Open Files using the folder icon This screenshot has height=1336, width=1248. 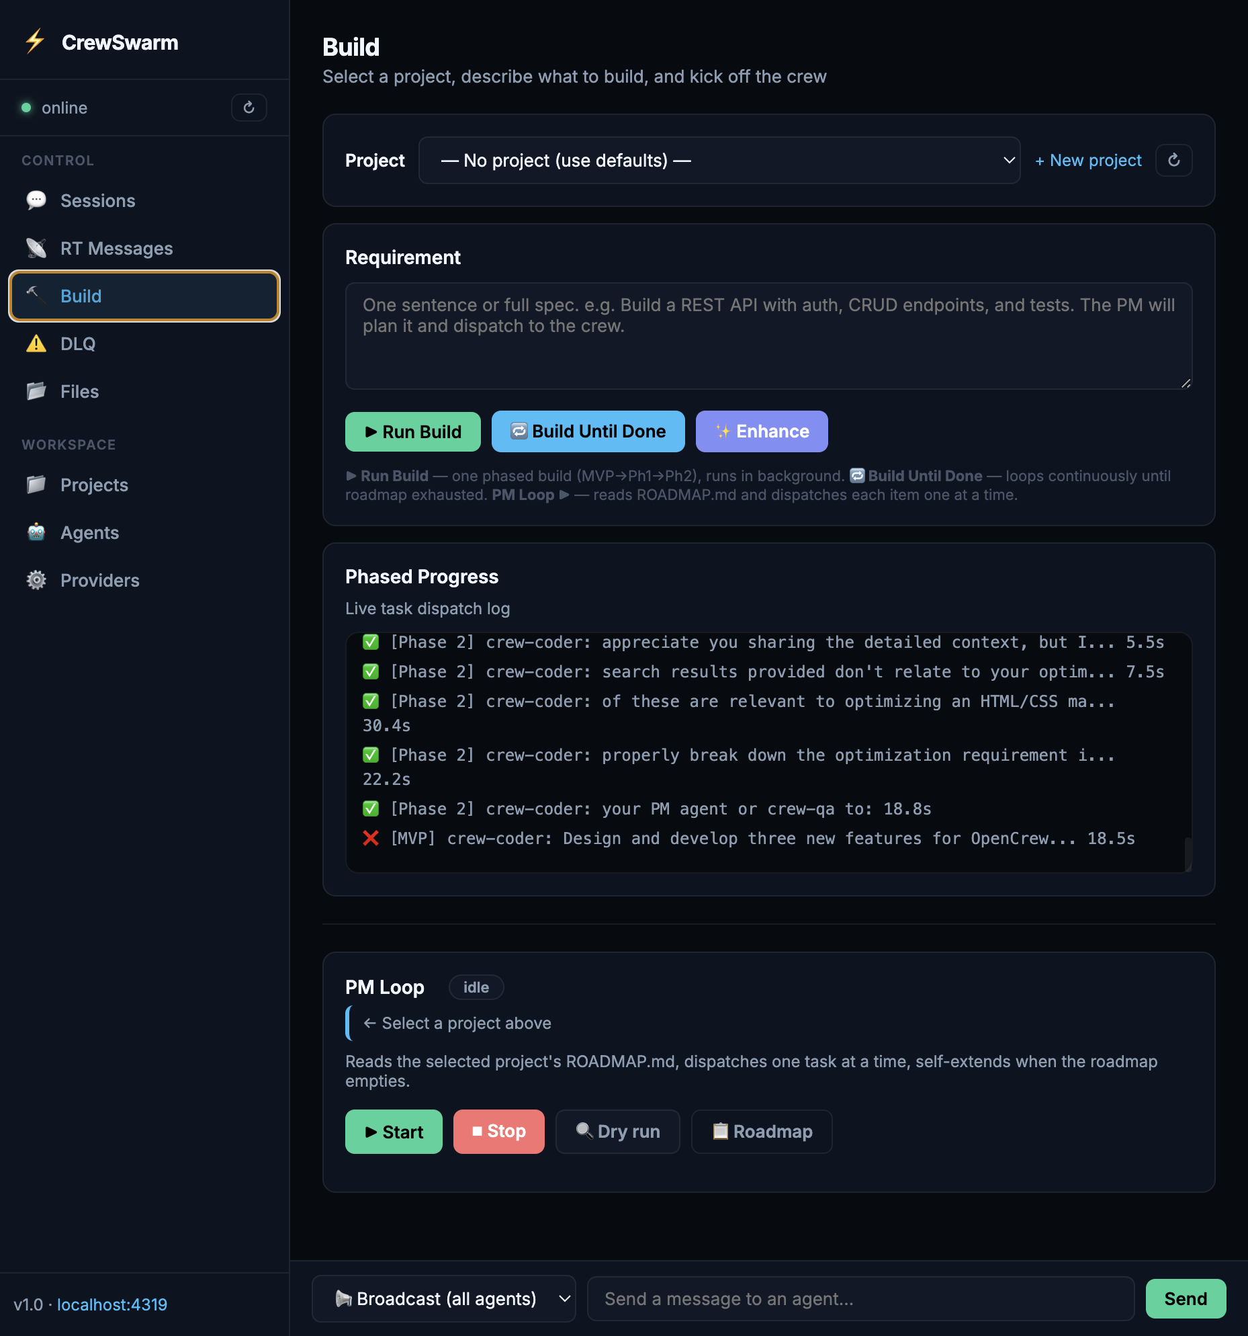click(x=36, y=391)
